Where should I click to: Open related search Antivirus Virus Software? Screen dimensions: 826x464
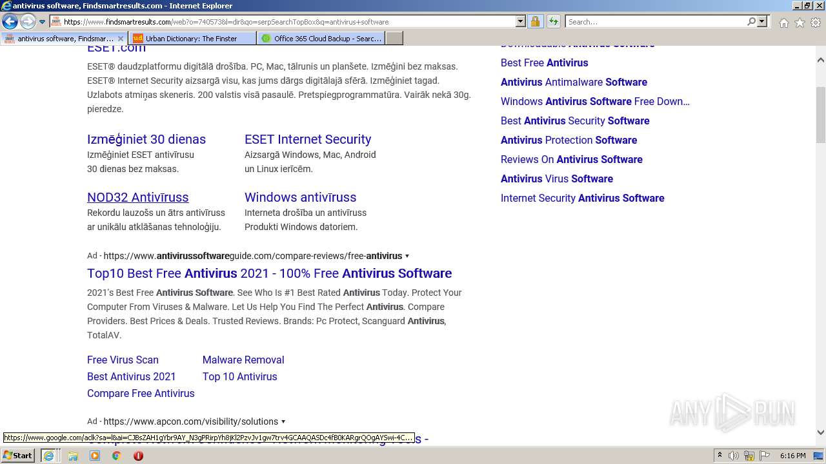tap(557, 179)
